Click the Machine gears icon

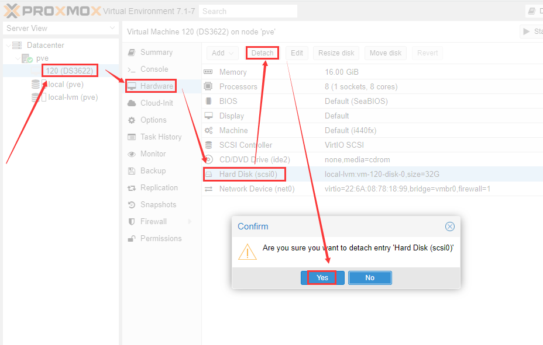(208, 131)
